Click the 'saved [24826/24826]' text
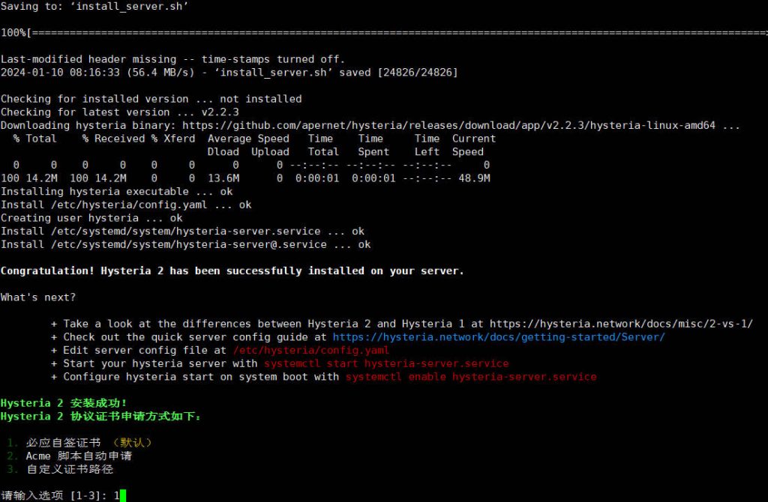 398,73
